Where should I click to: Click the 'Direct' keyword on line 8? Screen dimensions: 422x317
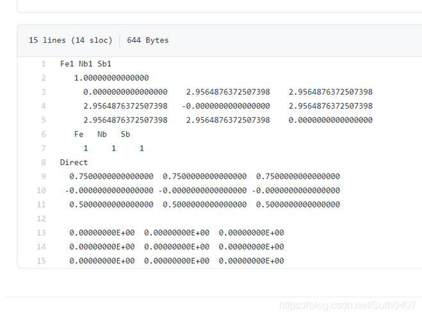click(x=74, y=162)
